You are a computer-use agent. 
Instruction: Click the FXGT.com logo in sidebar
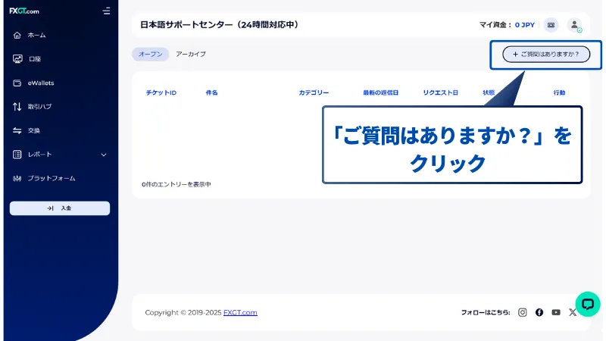tap(24, 11)
